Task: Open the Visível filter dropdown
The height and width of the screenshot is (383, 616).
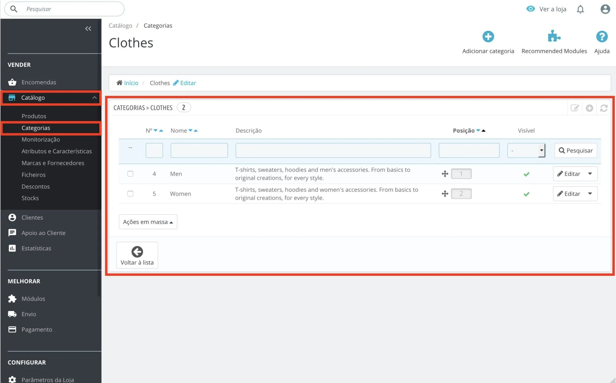Action: pyautogui.click(x=526, y=150)
